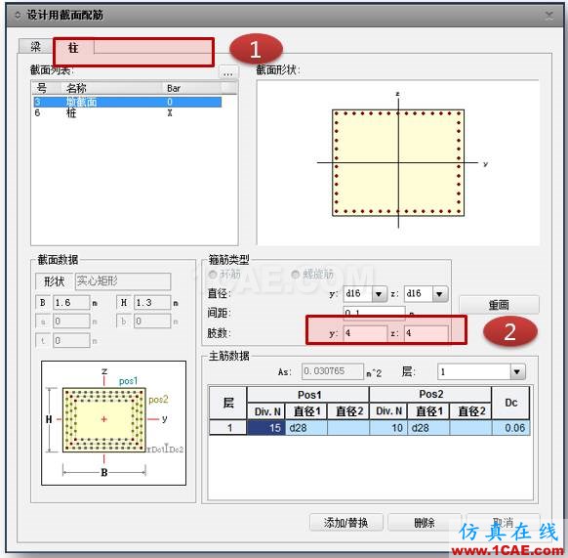The image size is (568, 558).
Task: Select layer row header 1
Action: 228,428
